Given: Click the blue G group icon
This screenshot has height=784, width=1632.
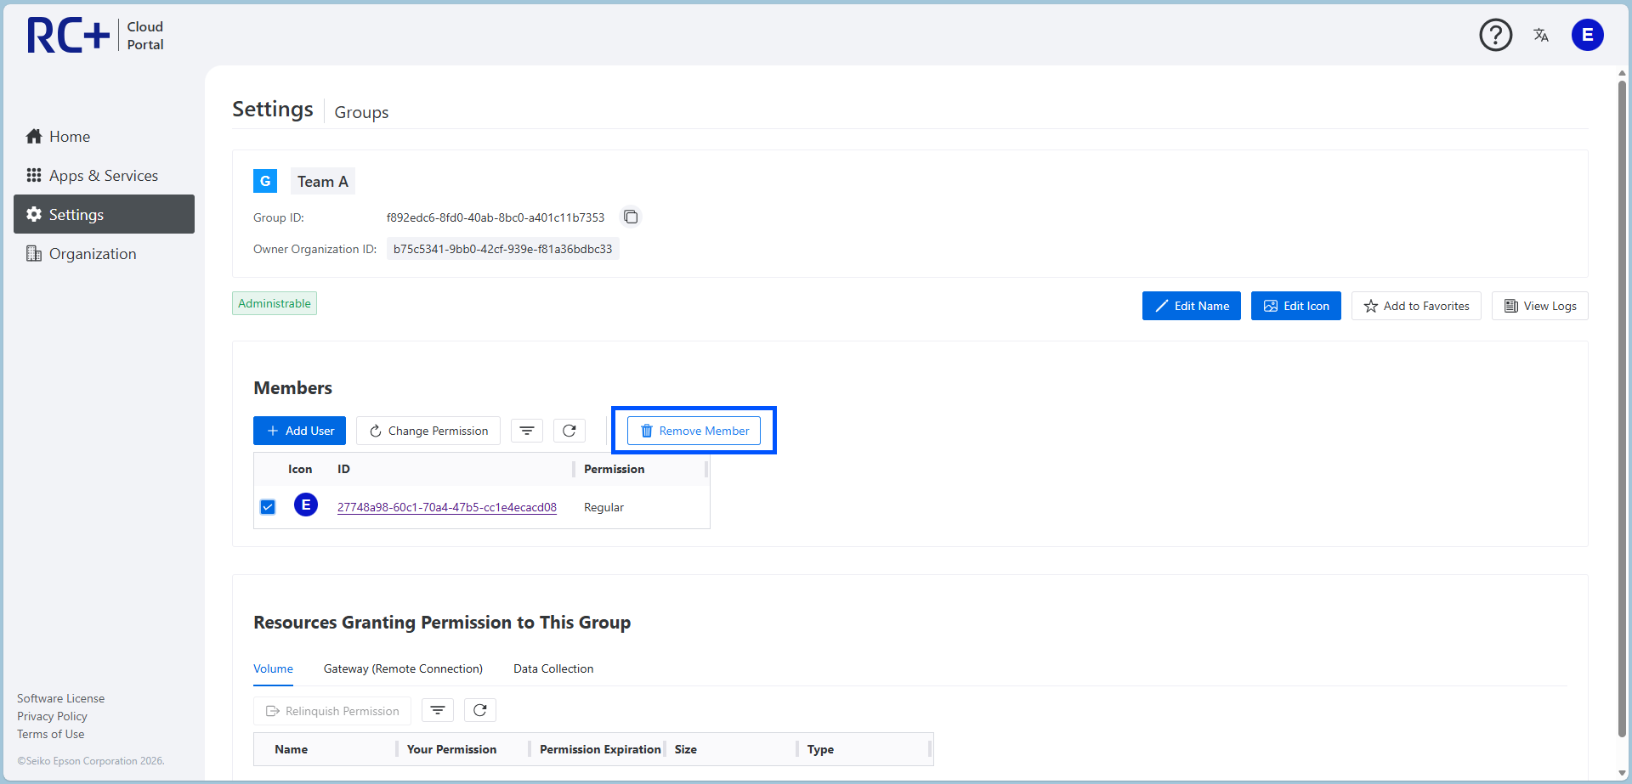Looking at the screenshot, I should pos(265,181).
